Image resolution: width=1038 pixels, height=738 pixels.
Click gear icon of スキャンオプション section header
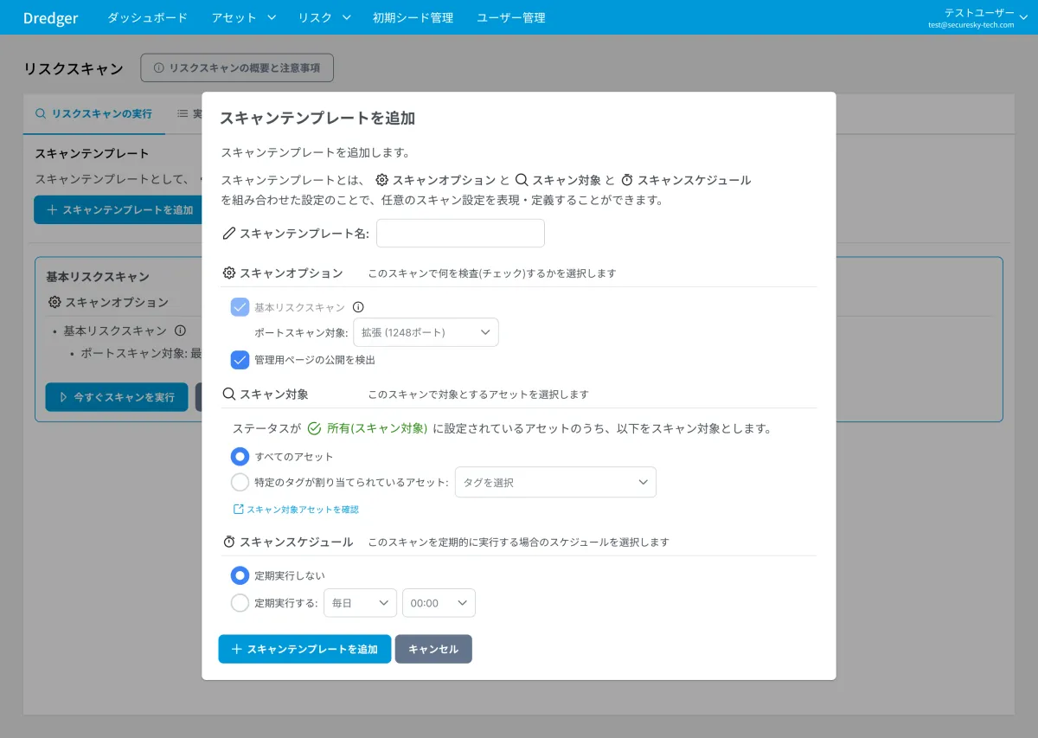229,273
